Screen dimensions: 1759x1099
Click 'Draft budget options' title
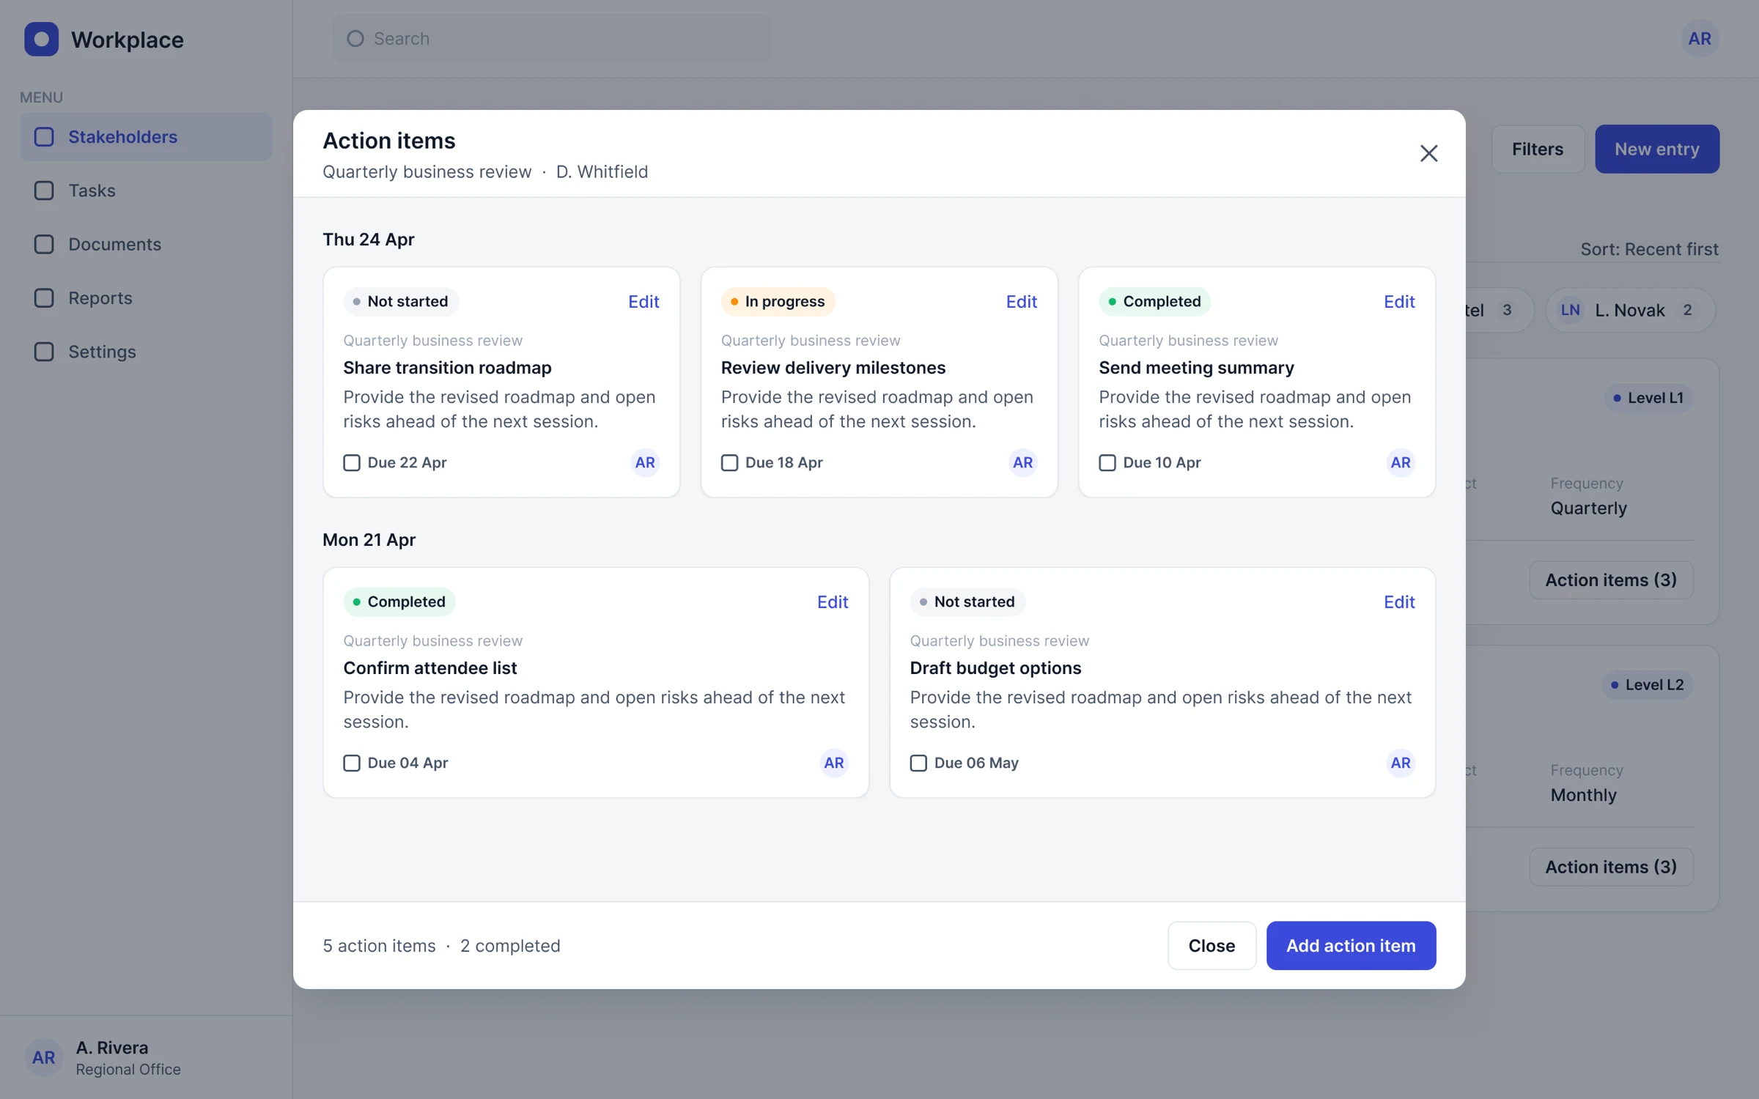995,668
